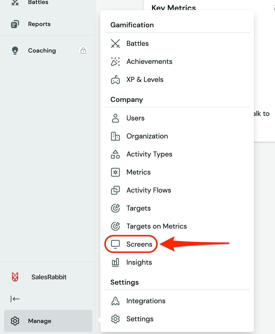Open Coaching in the sidebar
Screen dimensions: 275x334
point(42,51)
